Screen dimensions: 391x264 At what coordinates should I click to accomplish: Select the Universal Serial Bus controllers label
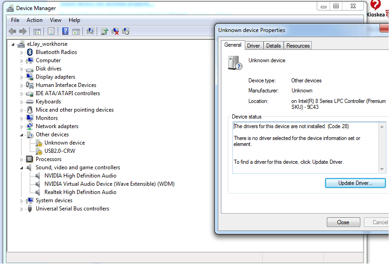point(72,209)
